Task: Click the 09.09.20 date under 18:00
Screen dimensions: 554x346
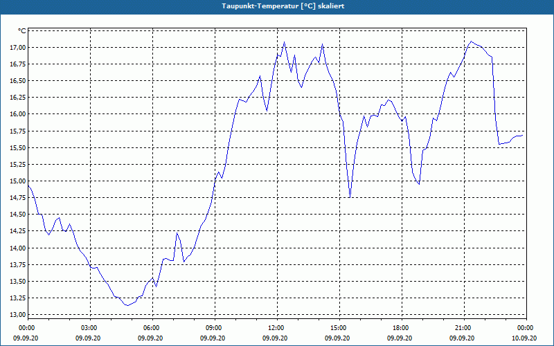Action: (x=400, y=338)
